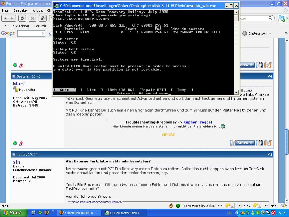Screen dimensions: 289x217
Task: Open the HP18C link in the signature
Action: tap(168, 135)
